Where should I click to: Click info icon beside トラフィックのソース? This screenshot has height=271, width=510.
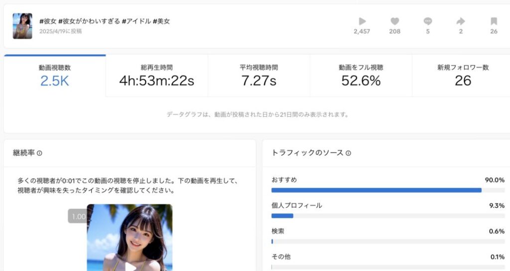349,153
